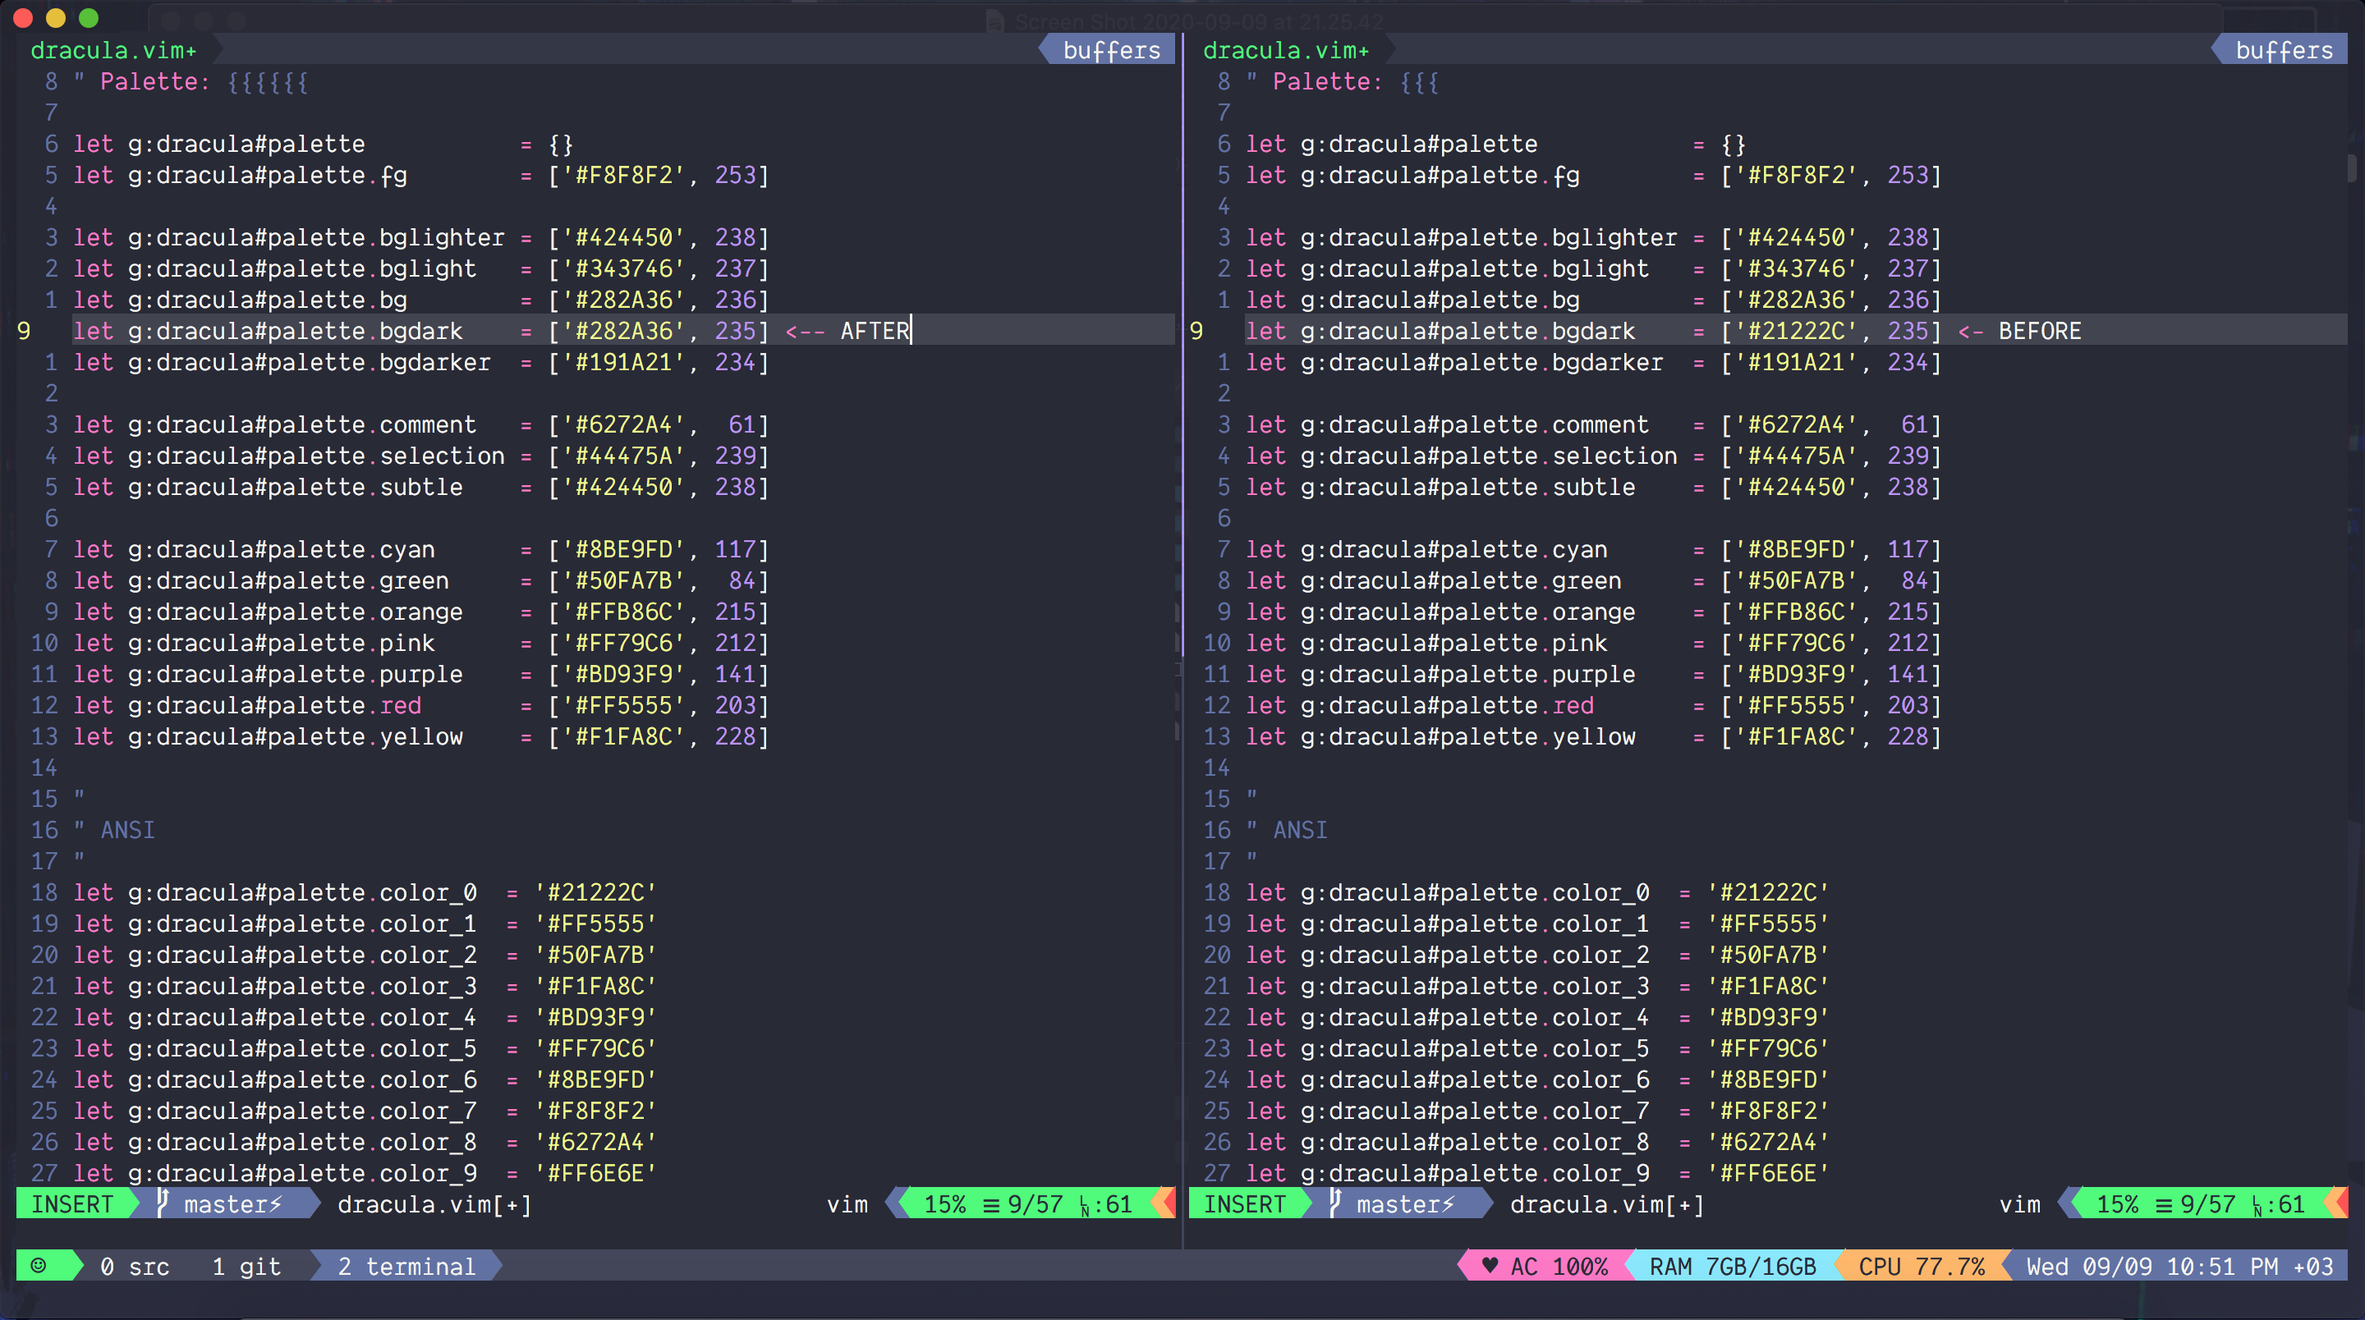Viewport: 2365px width, 1320px height.
Task: Click the vim filetype indicator on left statusline
Action: pyautogui.click(x=847, y=1204)
